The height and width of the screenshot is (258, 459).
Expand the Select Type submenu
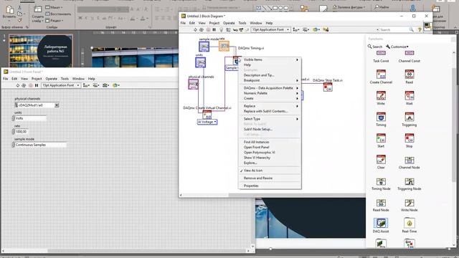click(x=270, y=119)
